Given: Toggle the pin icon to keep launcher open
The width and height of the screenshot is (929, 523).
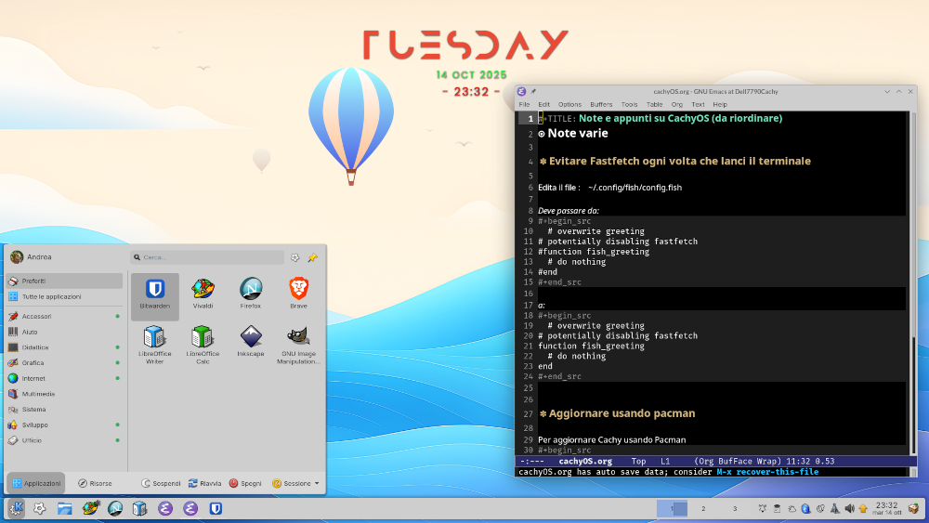Looking at the screenshot, I should coord(312,257).
